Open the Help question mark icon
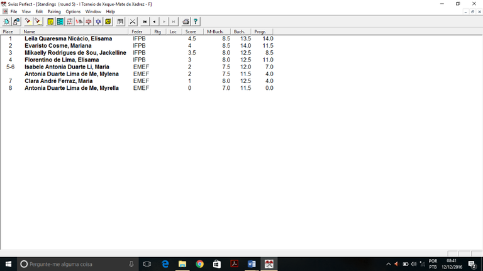 (x=196, y=21)
